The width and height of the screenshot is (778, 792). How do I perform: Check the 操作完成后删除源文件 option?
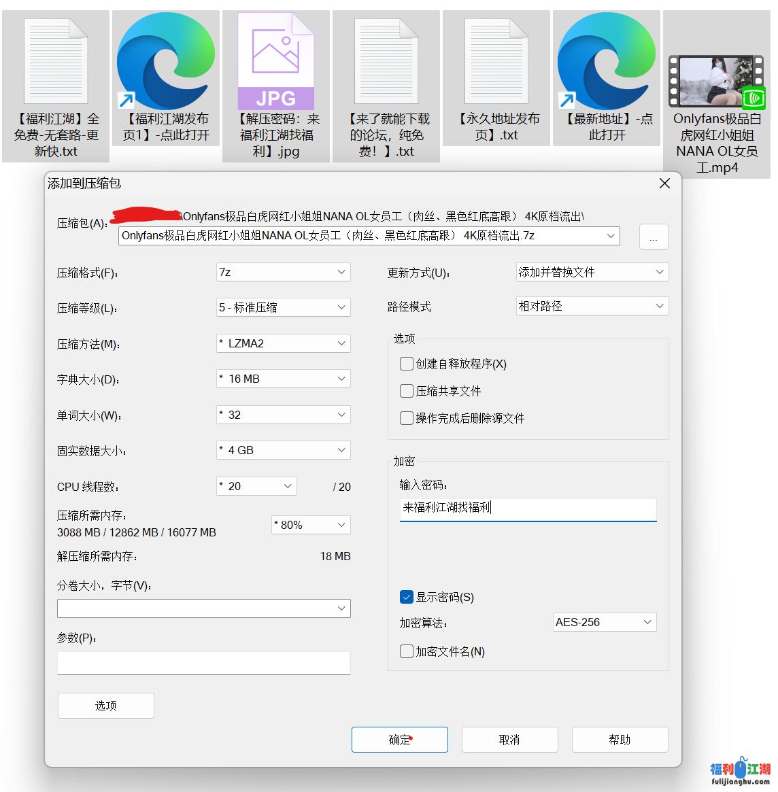(407, 418)
